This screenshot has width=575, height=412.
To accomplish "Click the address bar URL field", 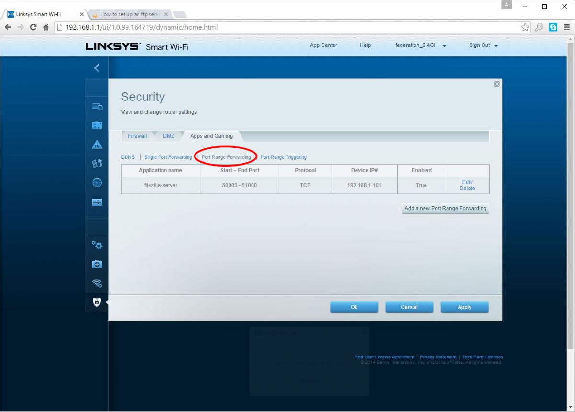I will coord(287,27).
